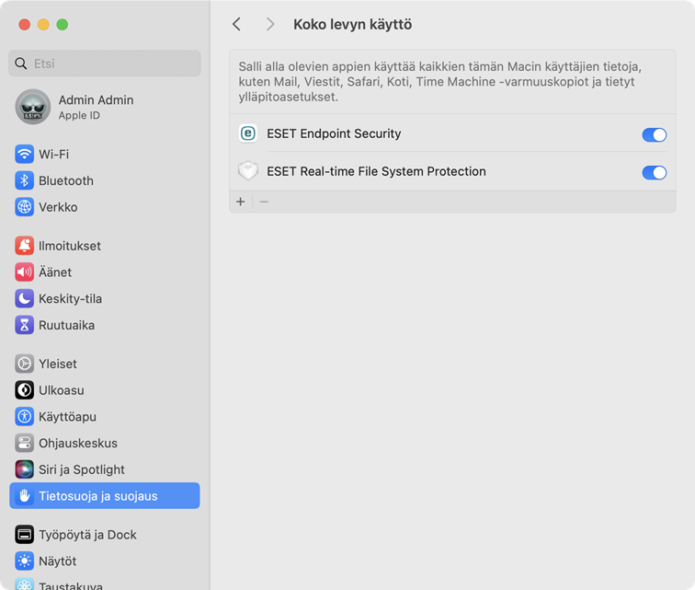Select Ruutuaika label in sidebar

66,325
